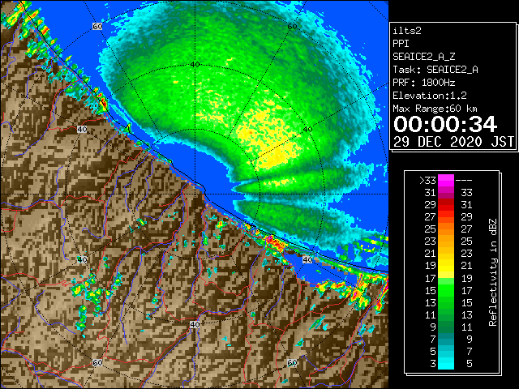Screen dimensions: 519x389
Task: Click the 60 km label northwest corner
Action: tap(97, 27)
